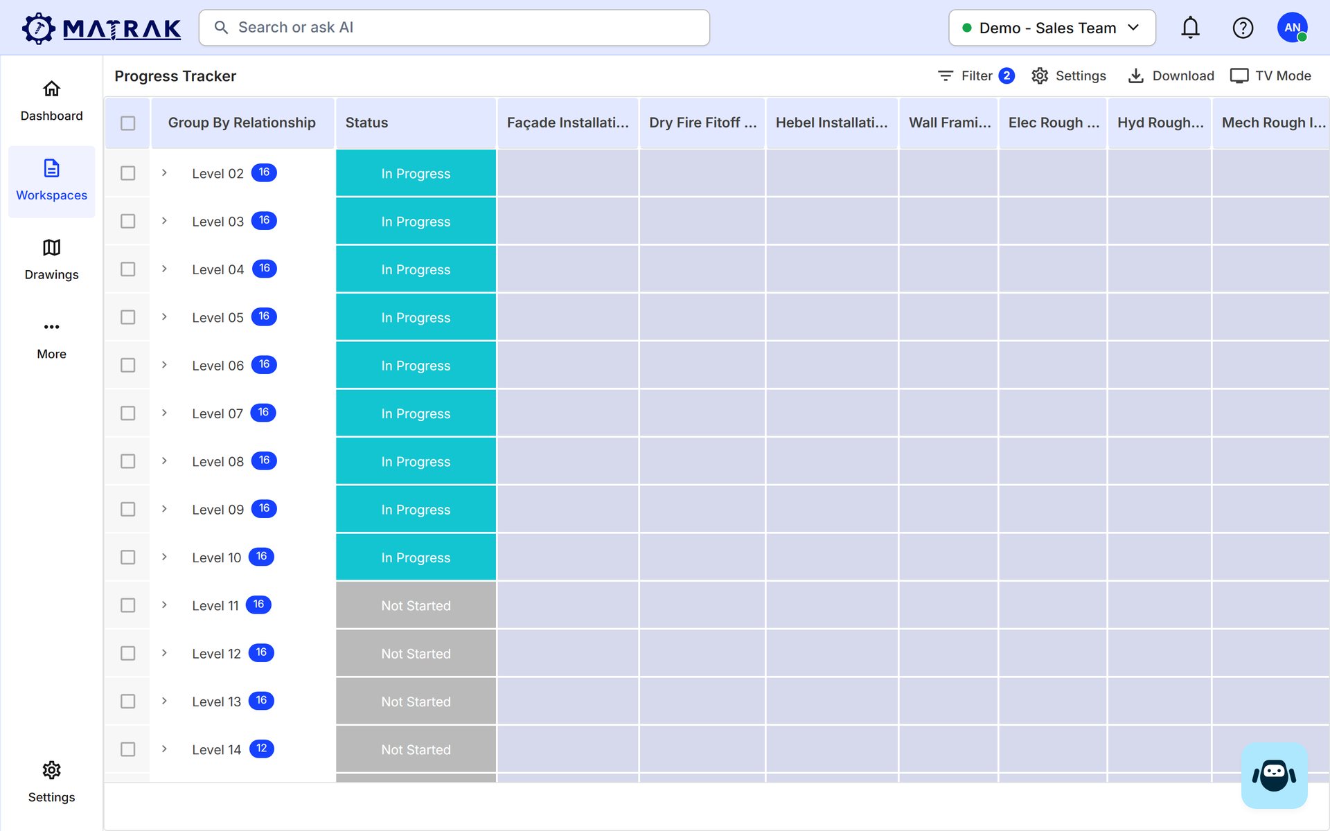This screenshot has width=1330, height=831.
Task: Click the Wall Framing column header
Action: [949, 123]
